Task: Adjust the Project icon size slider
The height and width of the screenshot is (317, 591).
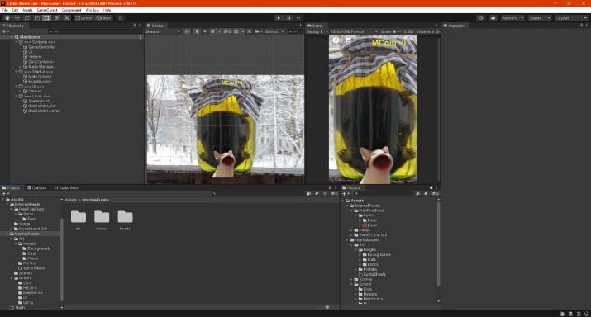Action: (327, 307)
